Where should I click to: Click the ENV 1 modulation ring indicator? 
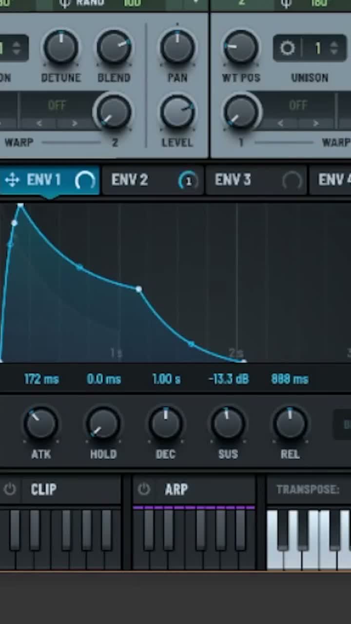(x=85, y=181)
